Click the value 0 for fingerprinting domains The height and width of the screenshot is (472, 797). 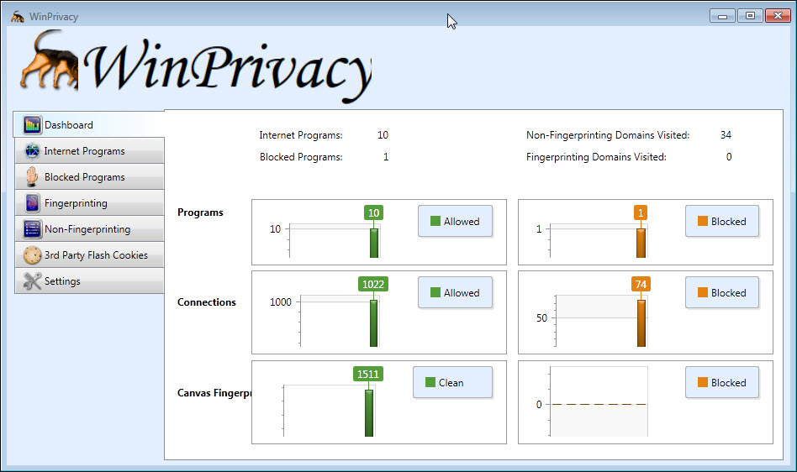click(729, 157)
